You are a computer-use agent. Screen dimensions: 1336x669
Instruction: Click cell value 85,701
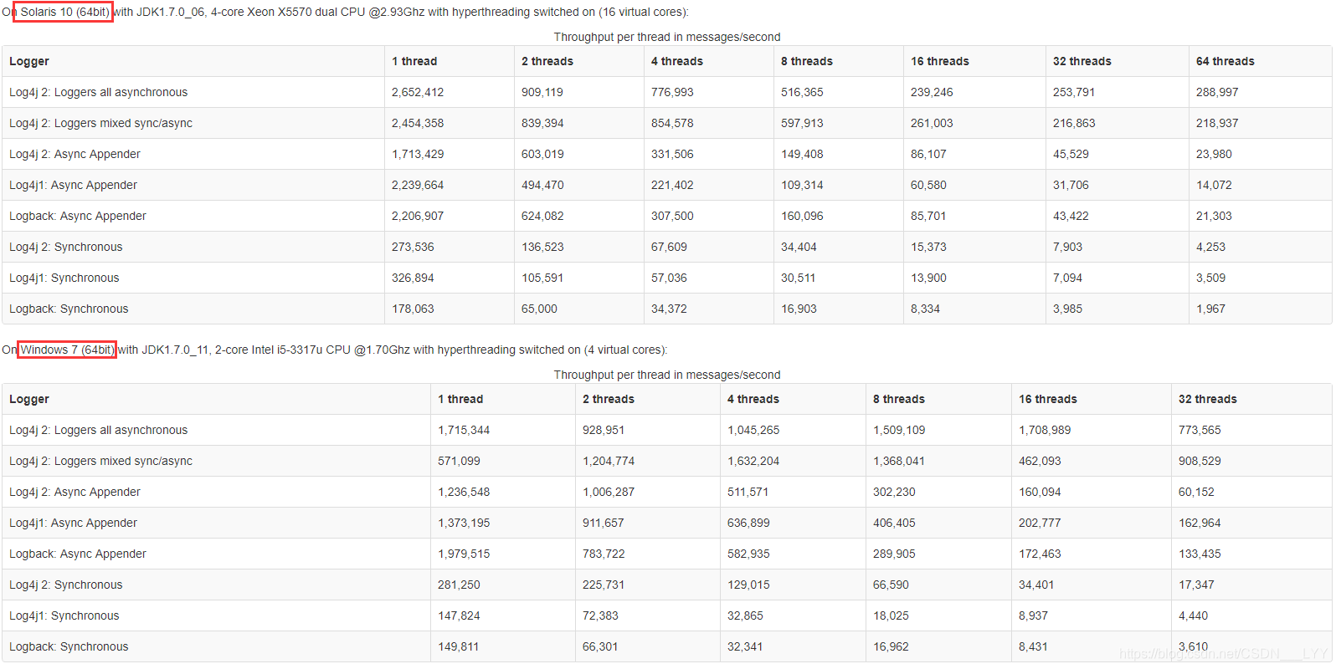click(x=928, y=216)
